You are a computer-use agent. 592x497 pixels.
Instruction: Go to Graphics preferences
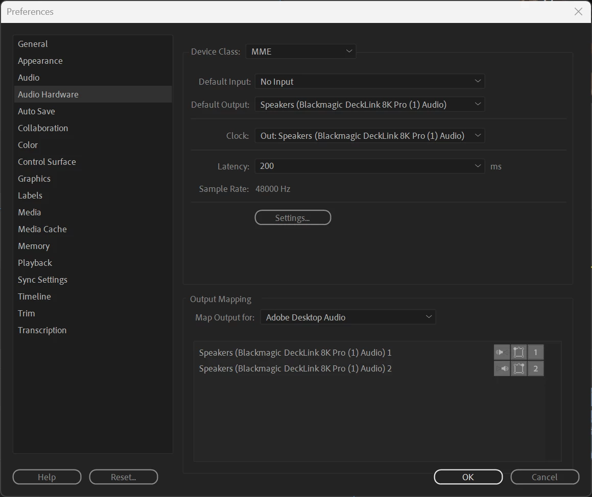[93, 179]
